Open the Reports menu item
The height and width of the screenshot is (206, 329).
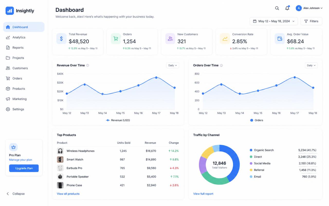(24, 48)
